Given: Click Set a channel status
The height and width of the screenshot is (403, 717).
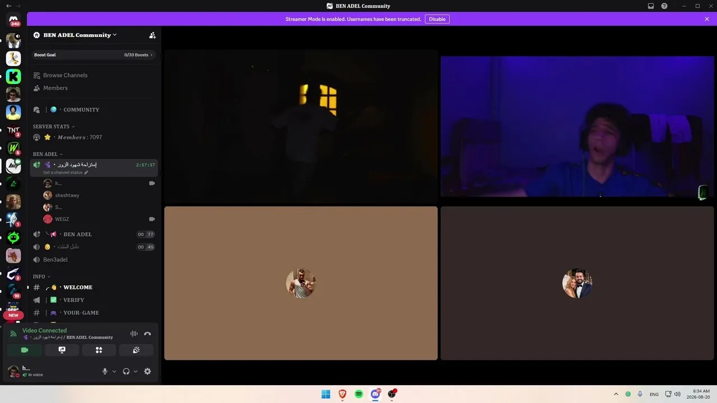Looking at the screenshot, I should (66, 172).
